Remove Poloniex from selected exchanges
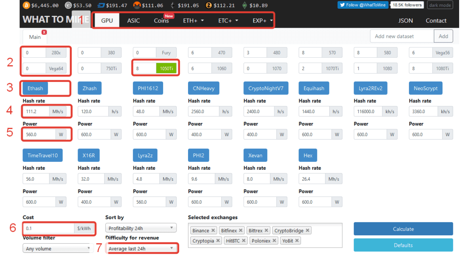475x261 pixels. [274, 240]
